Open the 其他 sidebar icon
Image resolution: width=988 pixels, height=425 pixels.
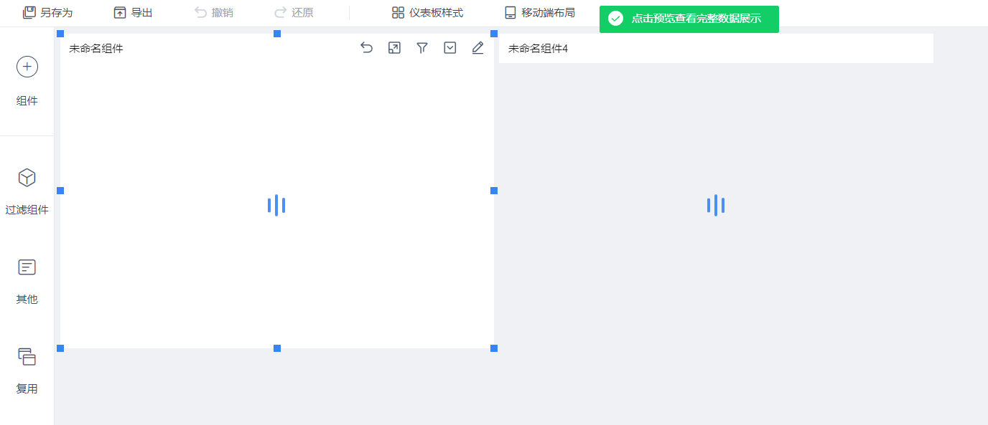click(27, 267)
